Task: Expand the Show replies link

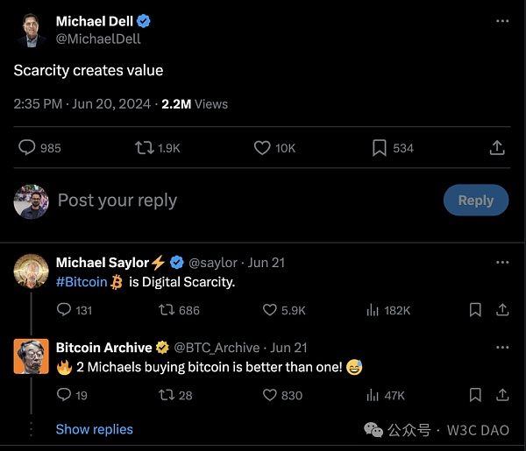Action: point(95,429)
